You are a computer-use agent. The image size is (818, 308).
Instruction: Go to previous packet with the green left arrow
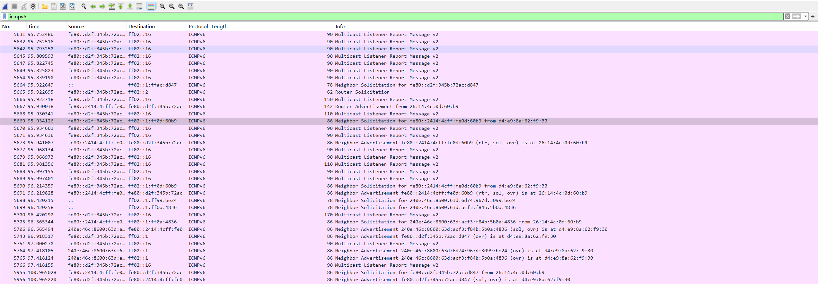pos(93,6)
